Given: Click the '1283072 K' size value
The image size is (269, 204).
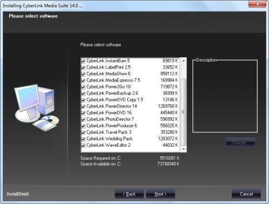Looking at the screenshot, I should [168, 139].
